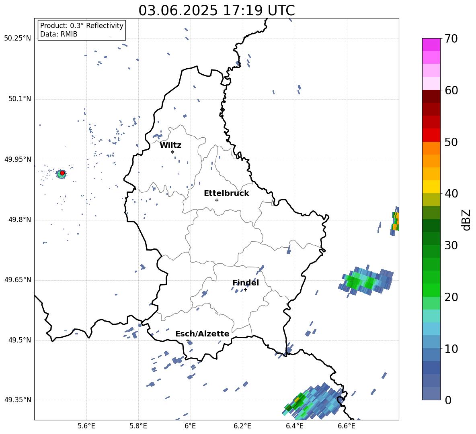Image resolution: width=476 pixels, height=434 pixels.
Task: Select the Ettelbruck map label
Action: [x=226, y=194]
